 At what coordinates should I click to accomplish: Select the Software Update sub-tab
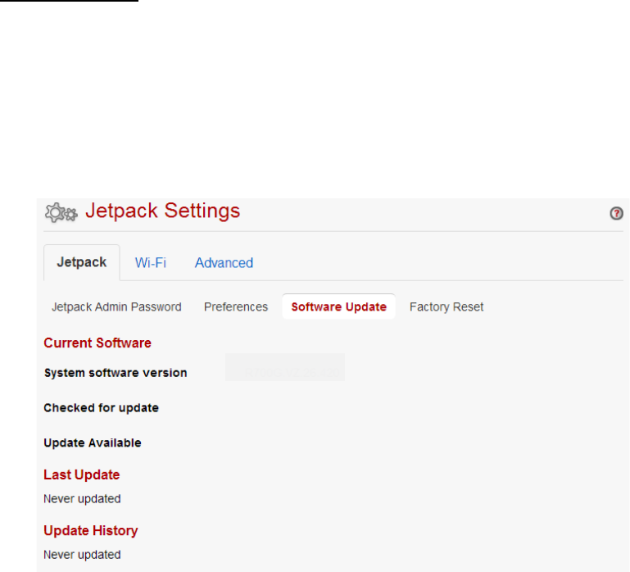click(x=338, y=306)
